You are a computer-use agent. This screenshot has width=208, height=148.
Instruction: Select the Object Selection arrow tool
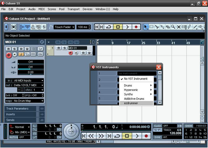[146, 27]
